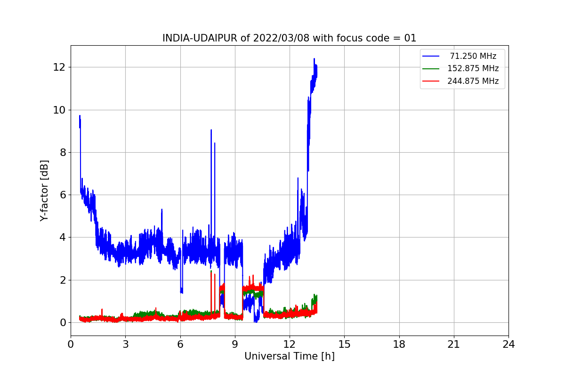Click the red legend line swatch
This screenshot has width=565, height=377.
(x=431, y=81)
